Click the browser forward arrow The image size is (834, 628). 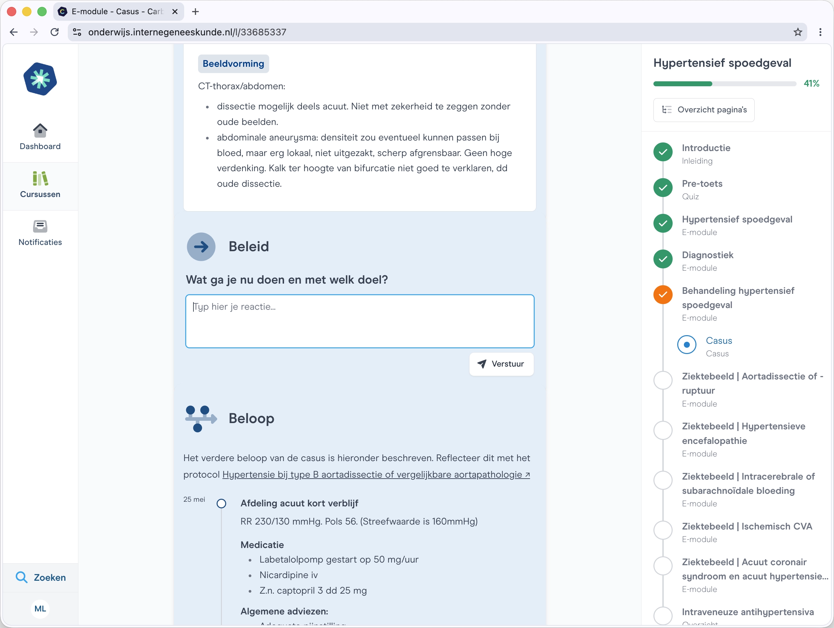(34, 32)
